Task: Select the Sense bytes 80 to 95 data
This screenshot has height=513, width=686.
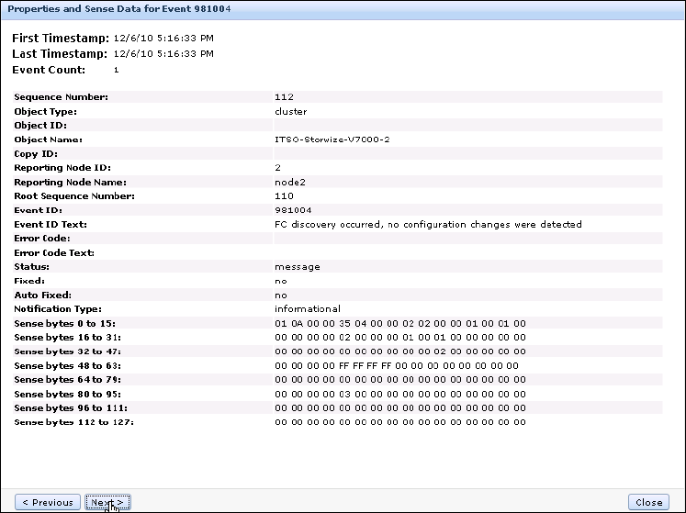Action: pos(399,394)
